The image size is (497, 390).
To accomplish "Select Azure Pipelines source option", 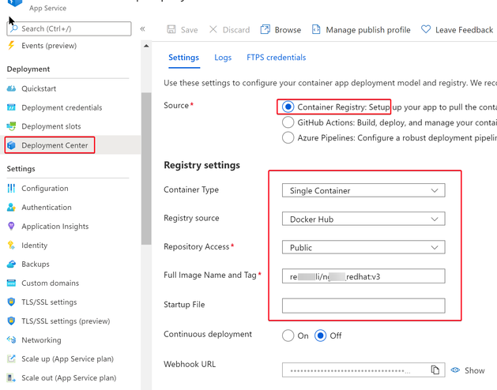I will [288, 137].
